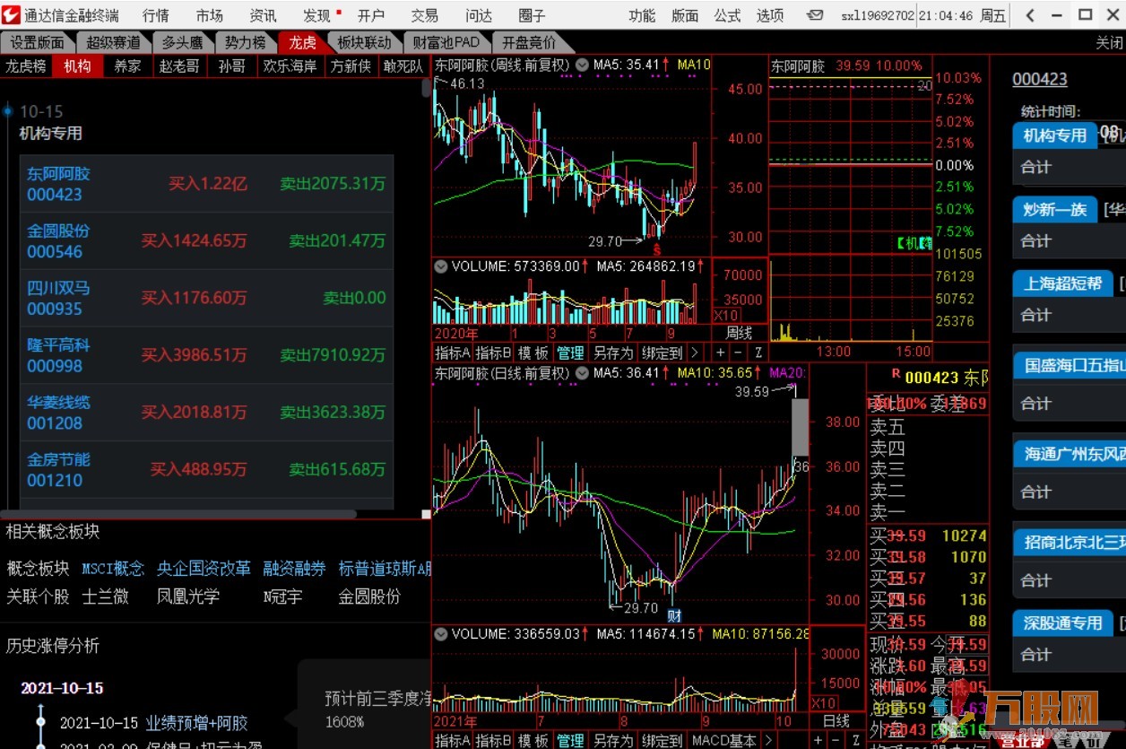Image resolution: width=1126 pixels, height=749 pixels.
Task: Open the 公式 menu
Action: [727, 15]
